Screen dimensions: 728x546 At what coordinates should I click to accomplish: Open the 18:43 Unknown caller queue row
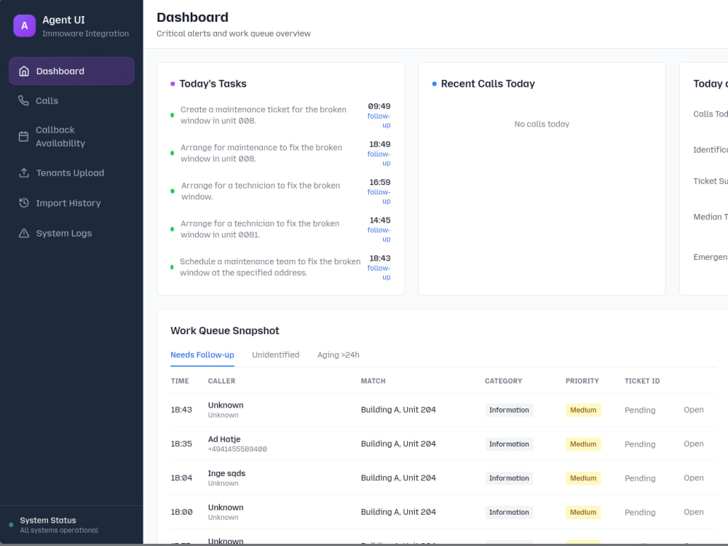click(443, 410)
